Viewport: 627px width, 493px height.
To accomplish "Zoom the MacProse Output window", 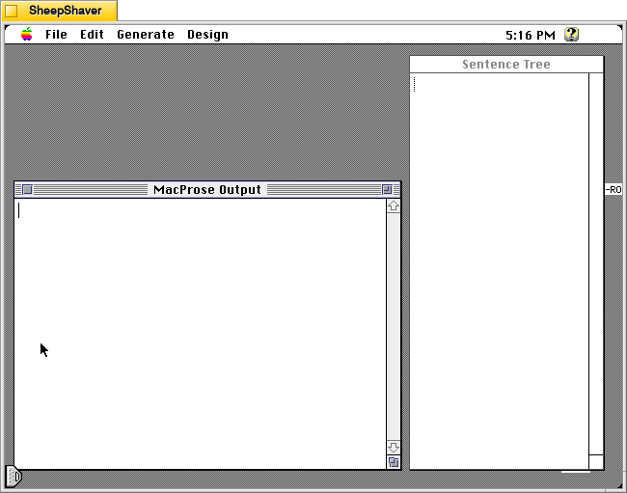I will pyautogui.click(x=387, y=189).
